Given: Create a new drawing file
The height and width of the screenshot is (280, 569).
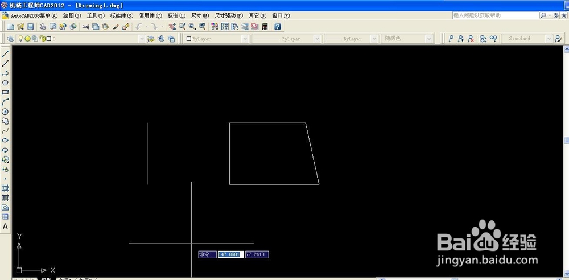Looking at the screenshot, I should [x=10, y=27].
